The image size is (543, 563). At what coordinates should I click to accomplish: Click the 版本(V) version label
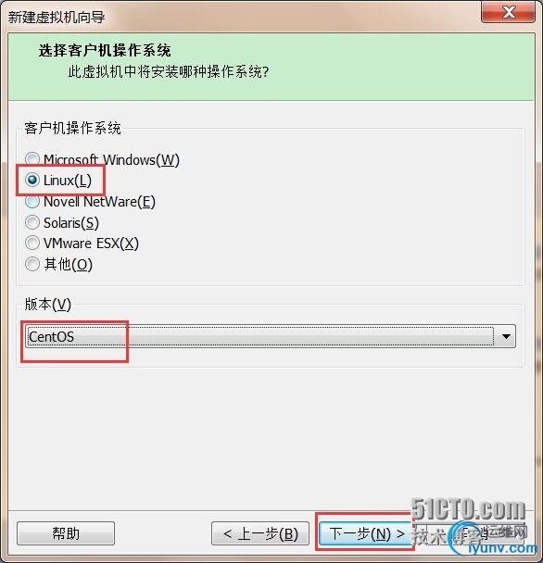pos(48,304)
